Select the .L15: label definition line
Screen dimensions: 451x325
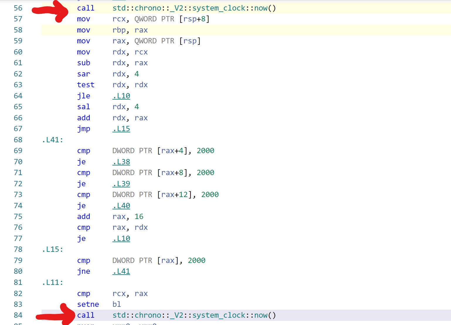tap(53, 249)
